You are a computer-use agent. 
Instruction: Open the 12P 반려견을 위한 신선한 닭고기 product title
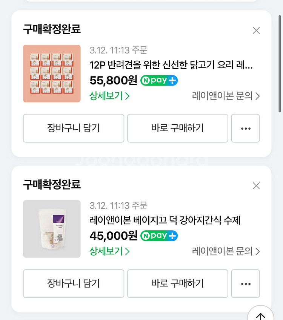(171, 65)
